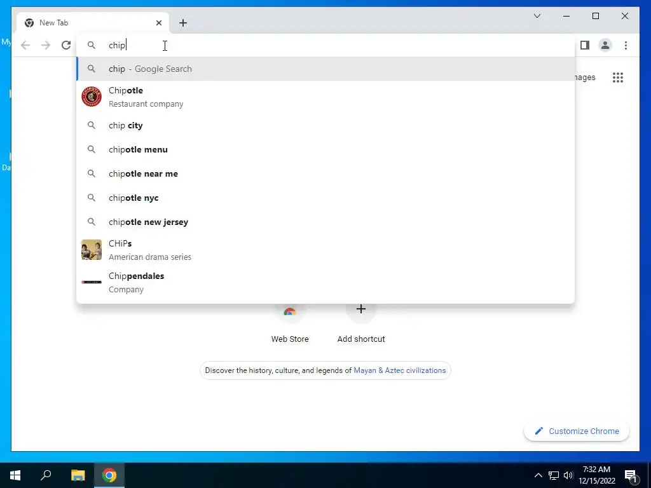Show hidden tray icons chevron
The width and height of the screenshot is (651, 488).
[x=538, y=475]
